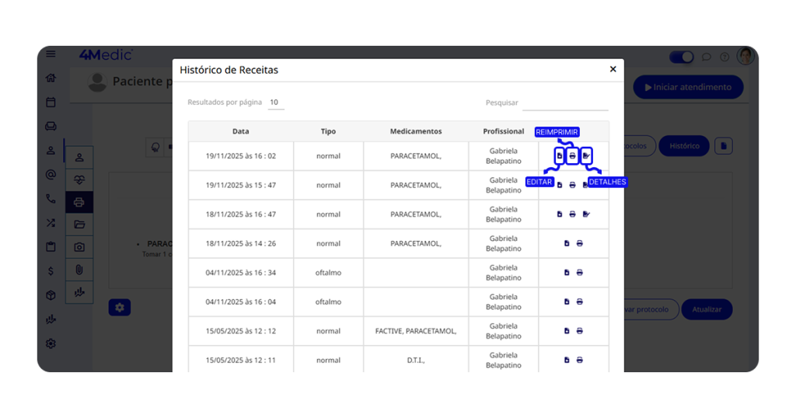The width and height of the screenshot is (796, 418).
Task: Close the Histórico de Receitas dialog
Action: [x=613, y=69]
